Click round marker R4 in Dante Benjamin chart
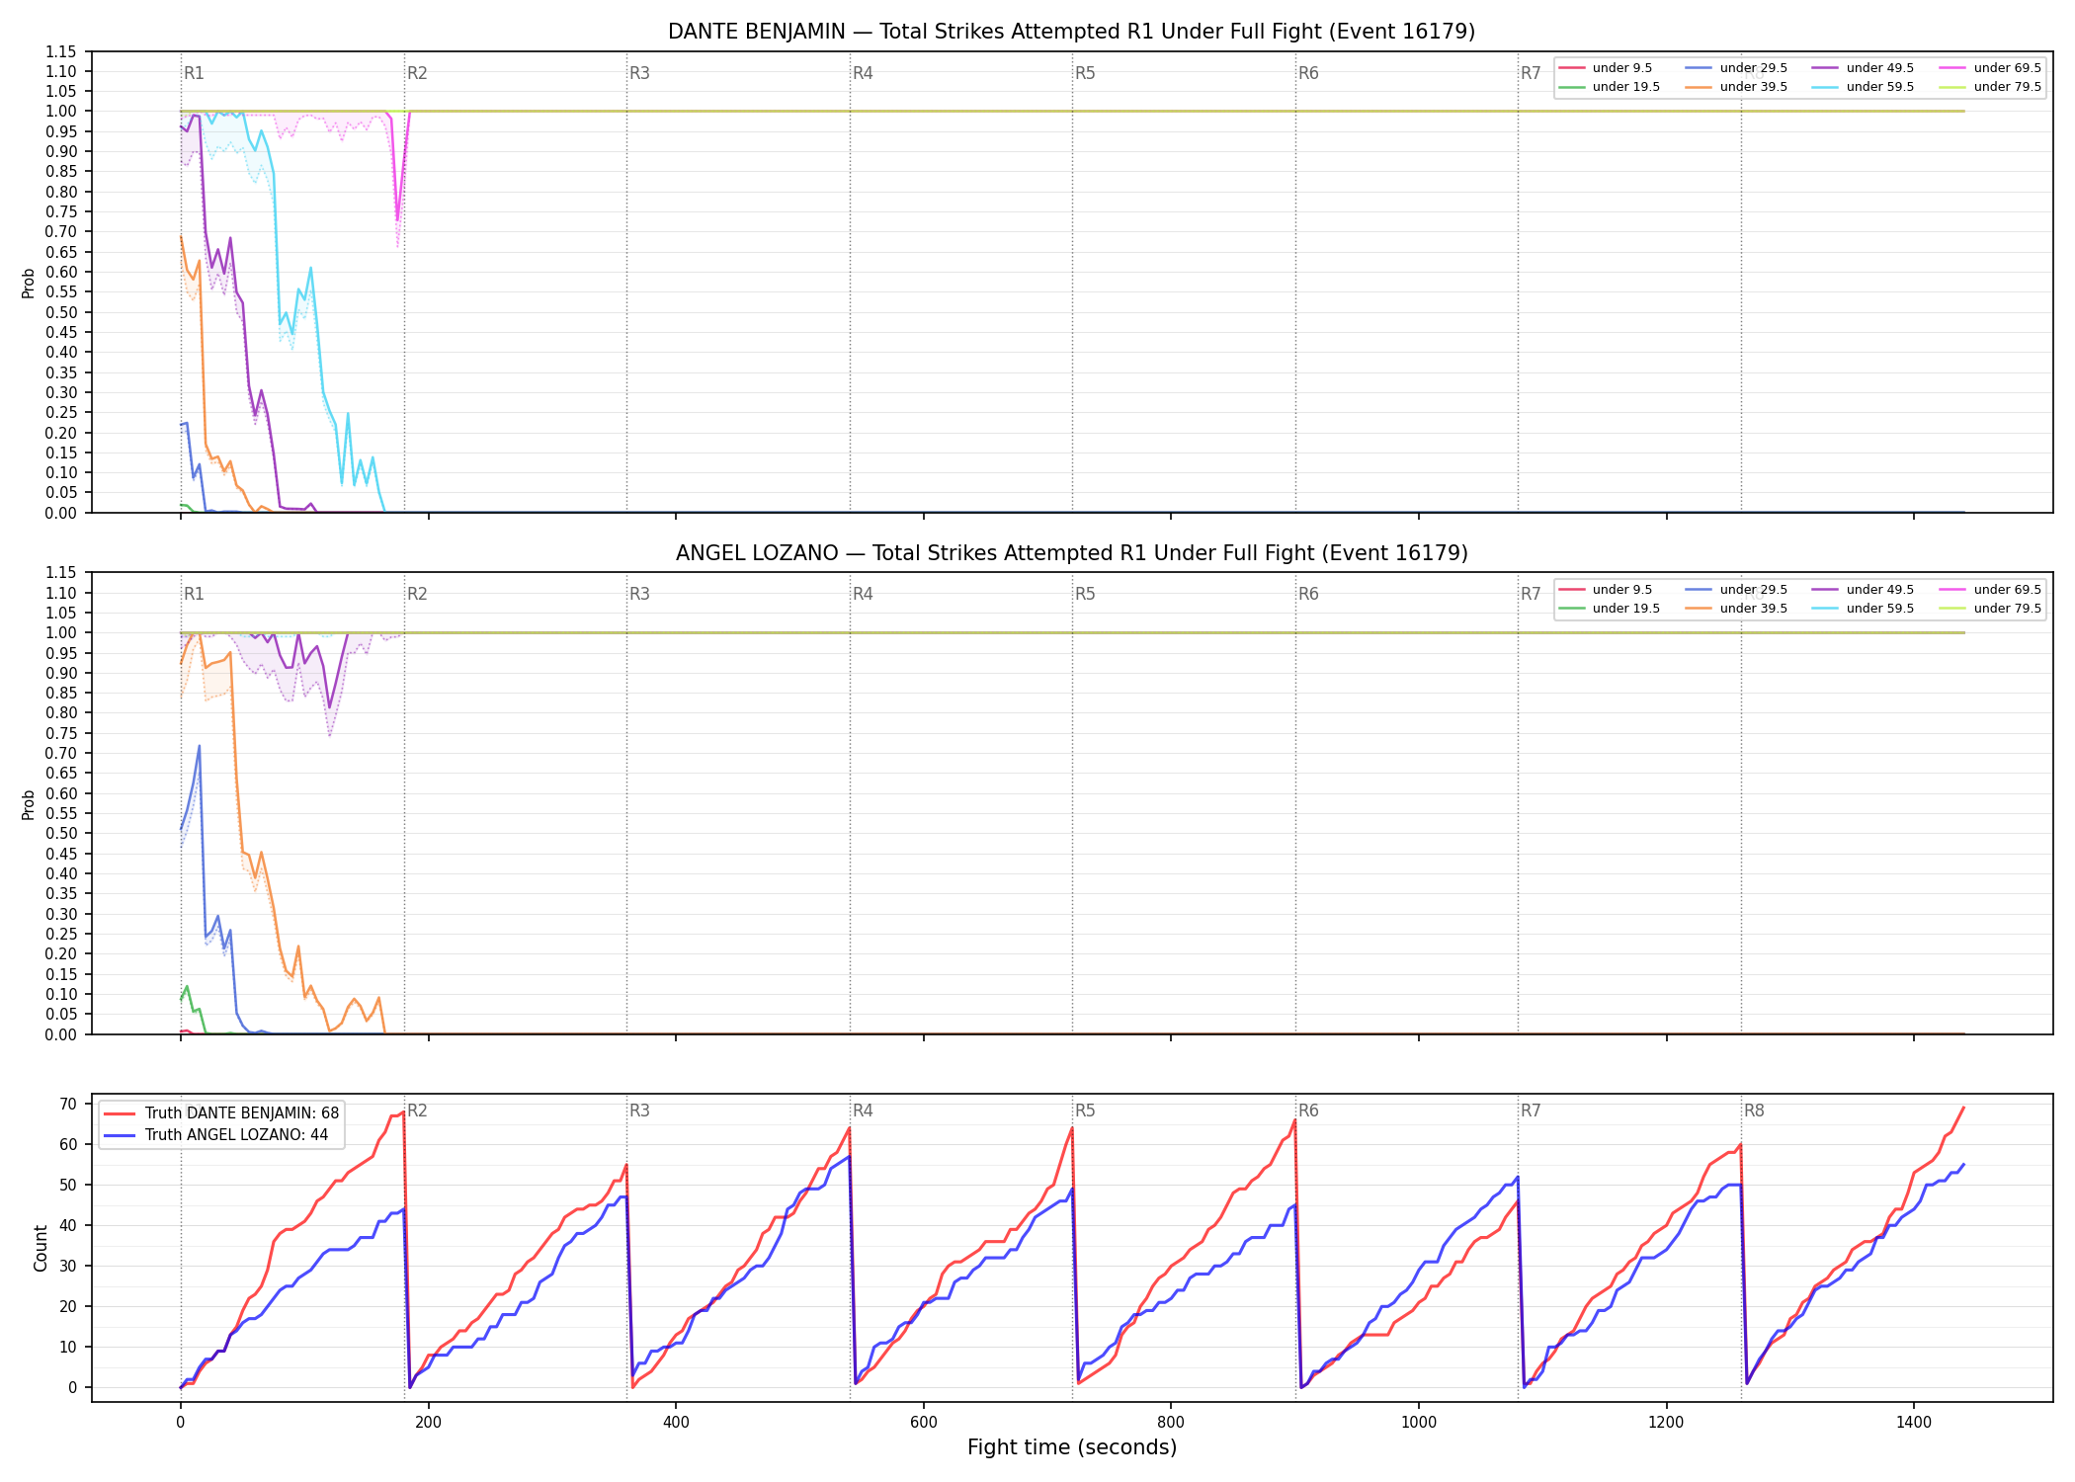The image size is (2075, 1482). (x=864, y=73)
